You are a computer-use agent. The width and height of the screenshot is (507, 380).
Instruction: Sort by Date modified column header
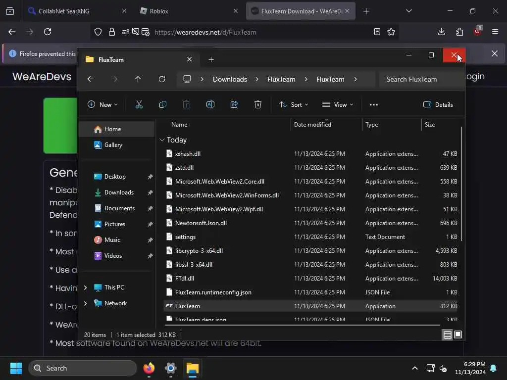[x=326, y=124]
